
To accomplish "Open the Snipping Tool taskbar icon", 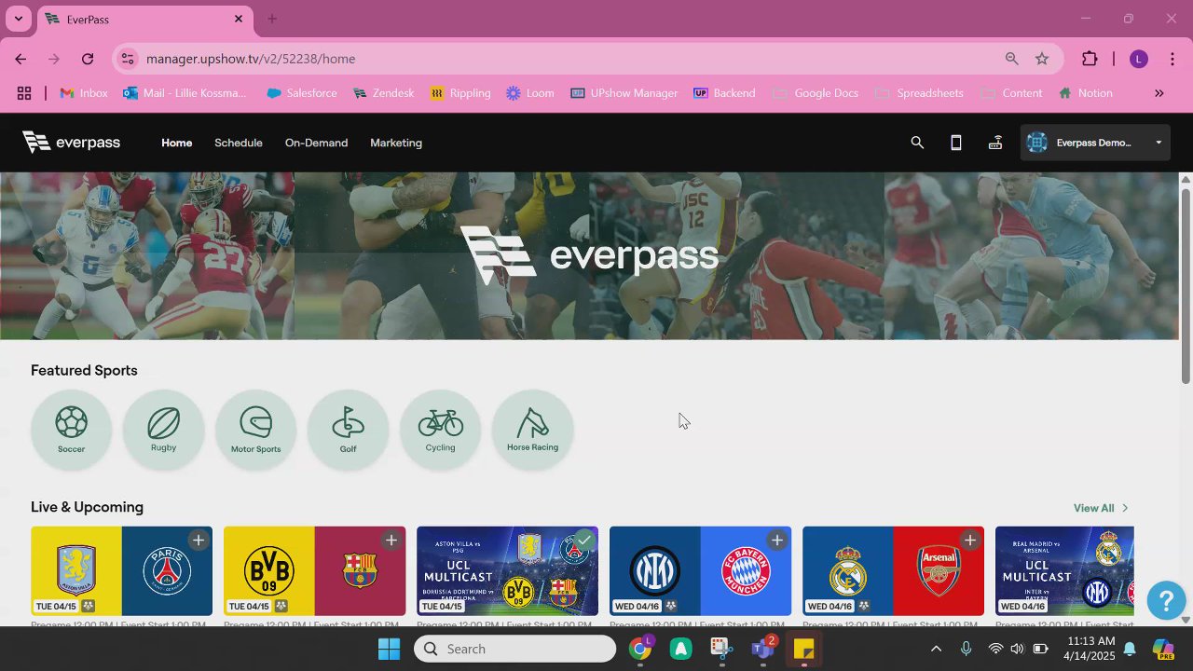I will [722, 649].
